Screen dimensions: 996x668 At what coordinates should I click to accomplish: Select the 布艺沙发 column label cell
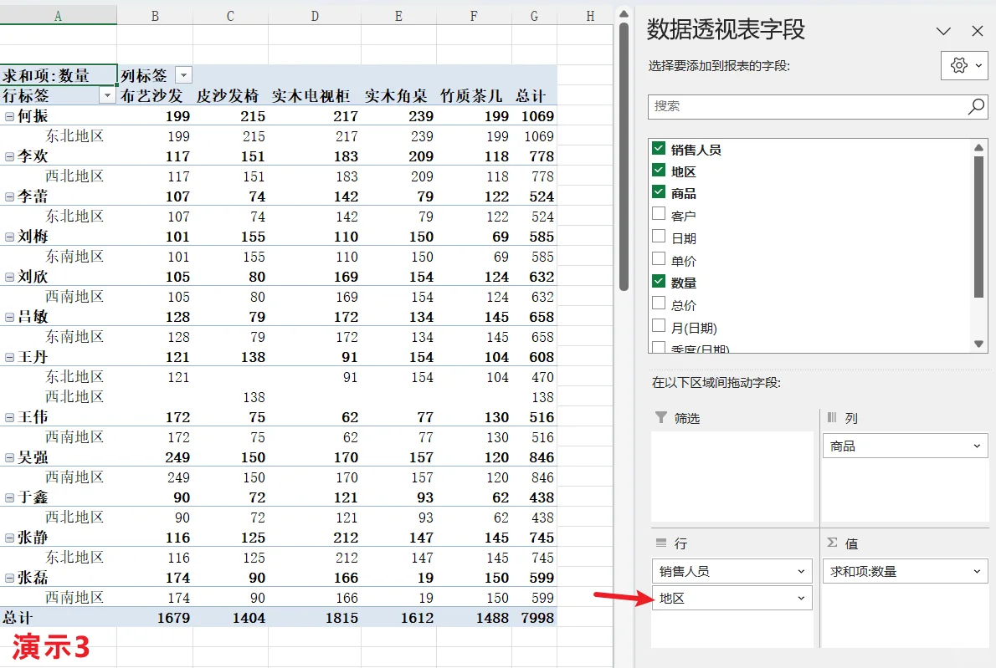(155, 96)
